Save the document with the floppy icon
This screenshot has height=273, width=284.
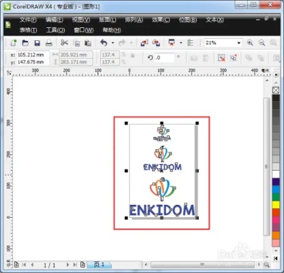pos(37,43)
